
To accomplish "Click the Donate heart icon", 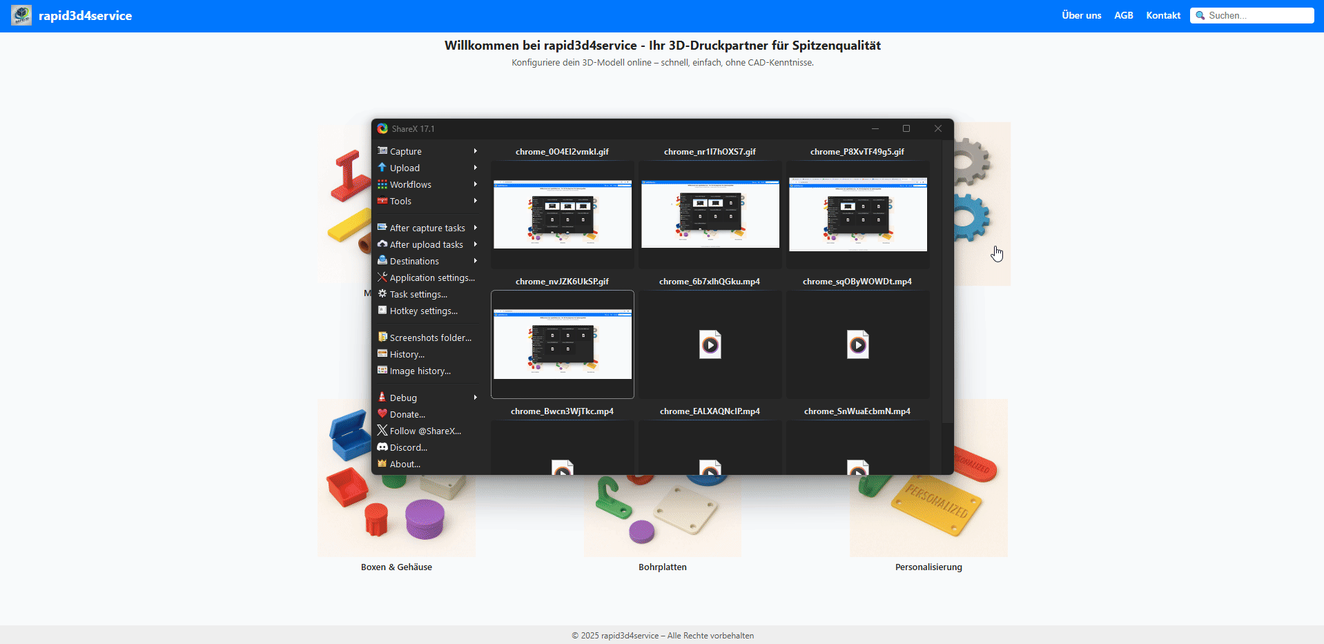I will (382, 413).
